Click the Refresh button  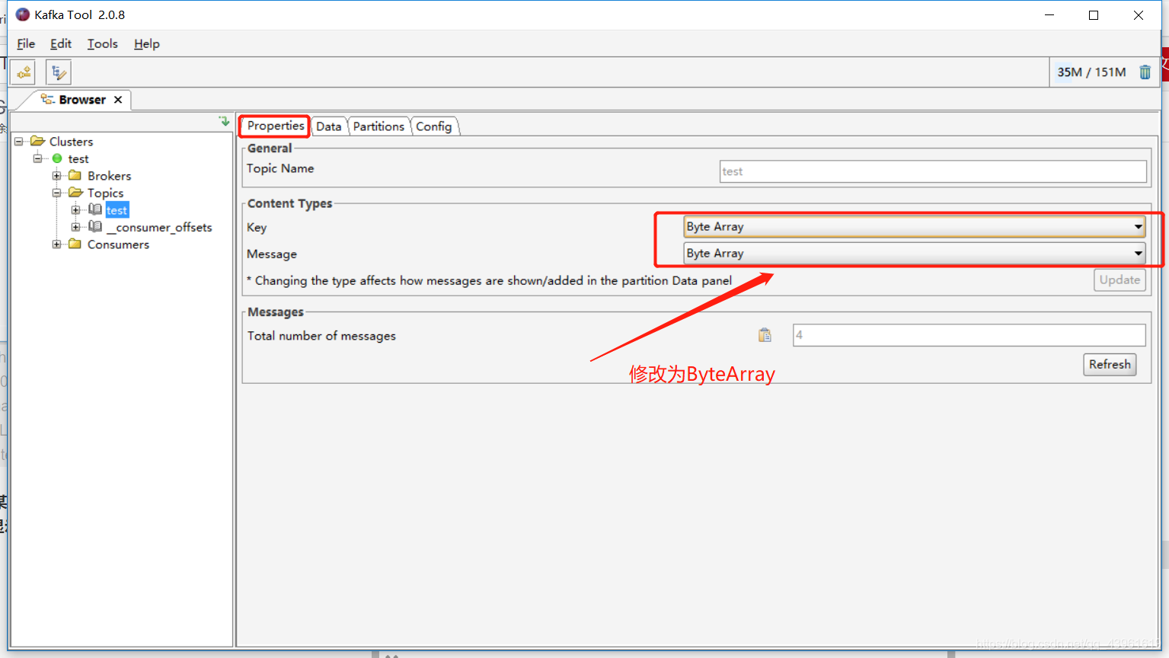tap(1110, 364)
